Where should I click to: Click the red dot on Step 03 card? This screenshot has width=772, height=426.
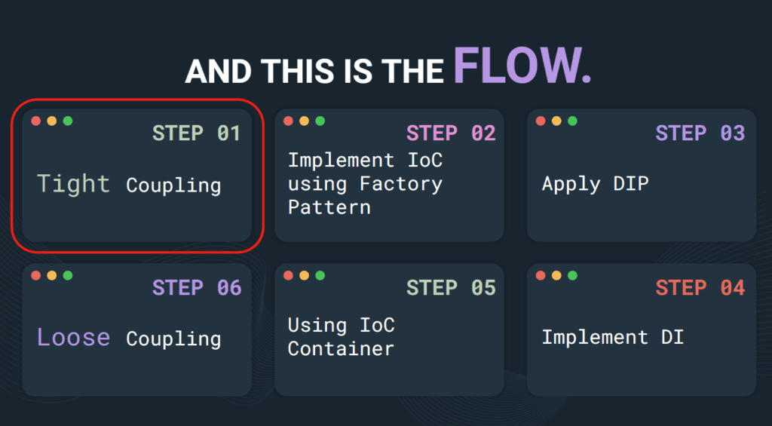pyautogui.click(x=541, y=121)
